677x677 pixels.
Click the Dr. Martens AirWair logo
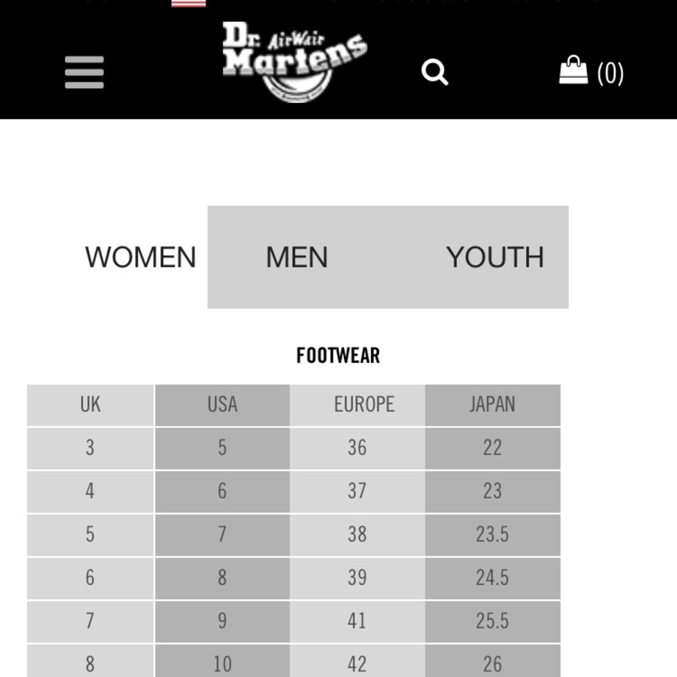click(294, 62)
